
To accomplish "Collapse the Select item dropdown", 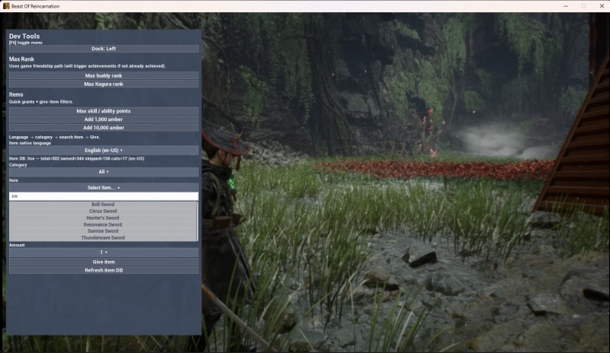I will tap(104, 188).
